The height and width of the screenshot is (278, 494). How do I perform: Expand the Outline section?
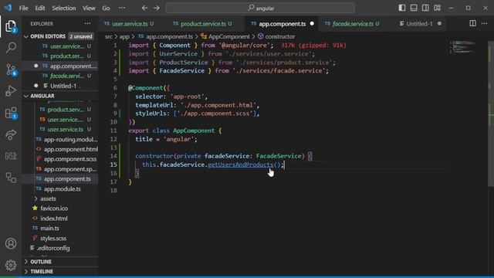tap(41, 262)
